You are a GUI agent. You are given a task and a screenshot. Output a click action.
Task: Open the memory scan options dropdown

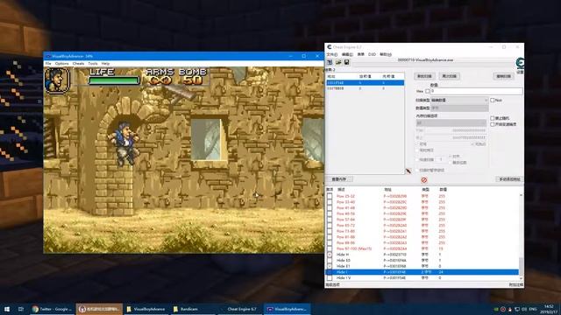coord(451,122)
